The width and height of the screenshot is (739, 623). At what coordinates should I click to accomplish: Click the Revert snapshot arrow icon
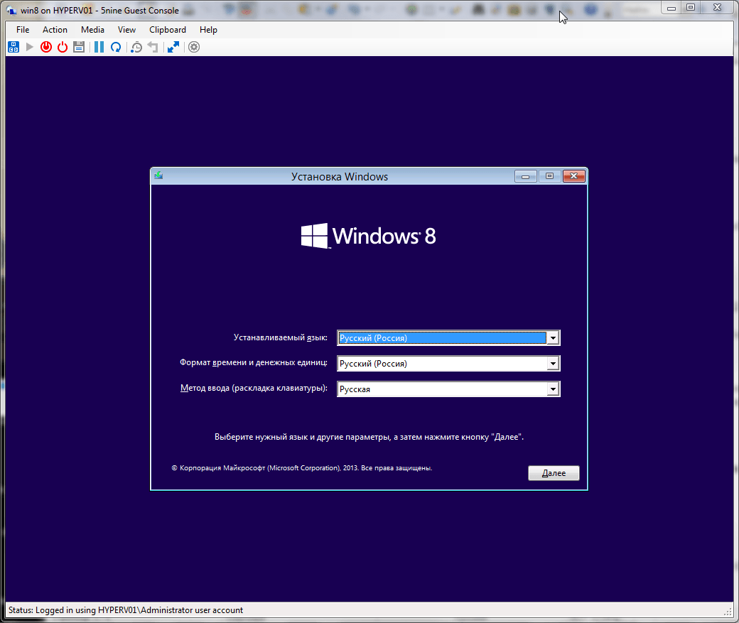coord(152,47)
